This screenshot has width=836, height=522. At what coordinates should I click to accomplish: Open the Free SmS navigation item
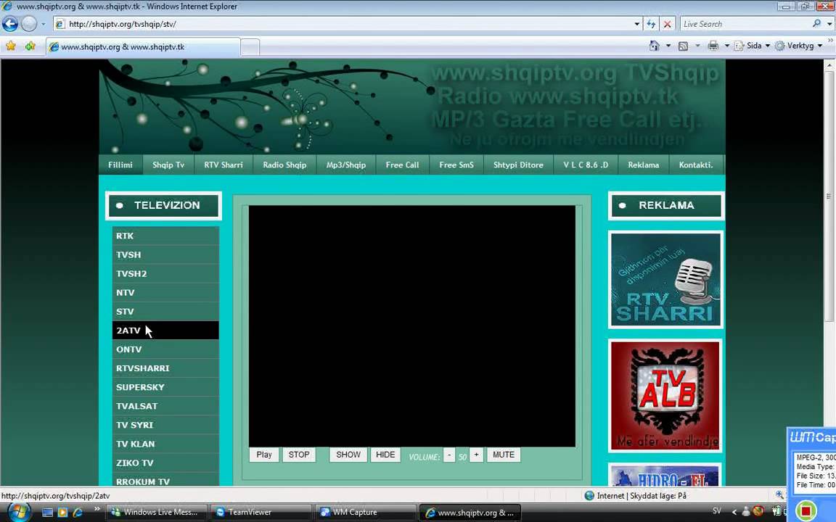[456, 165]
